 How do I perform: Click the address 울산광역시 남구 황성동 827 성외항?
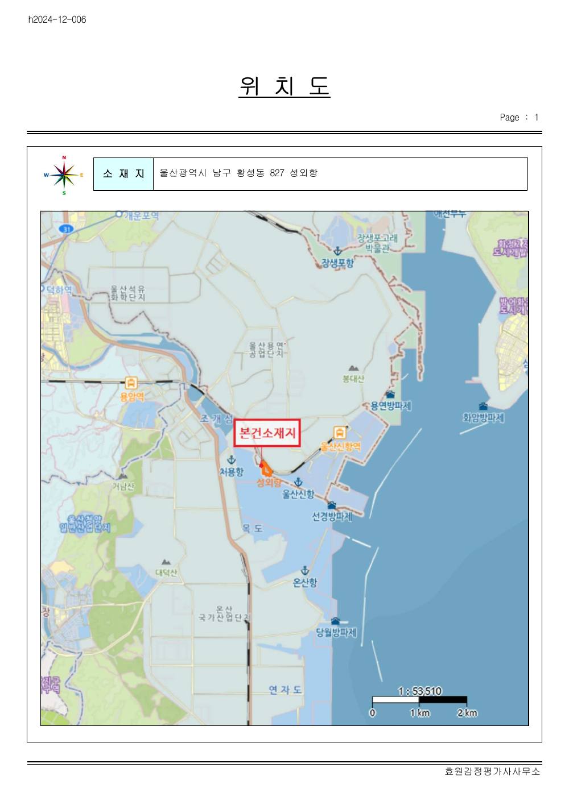238,173
